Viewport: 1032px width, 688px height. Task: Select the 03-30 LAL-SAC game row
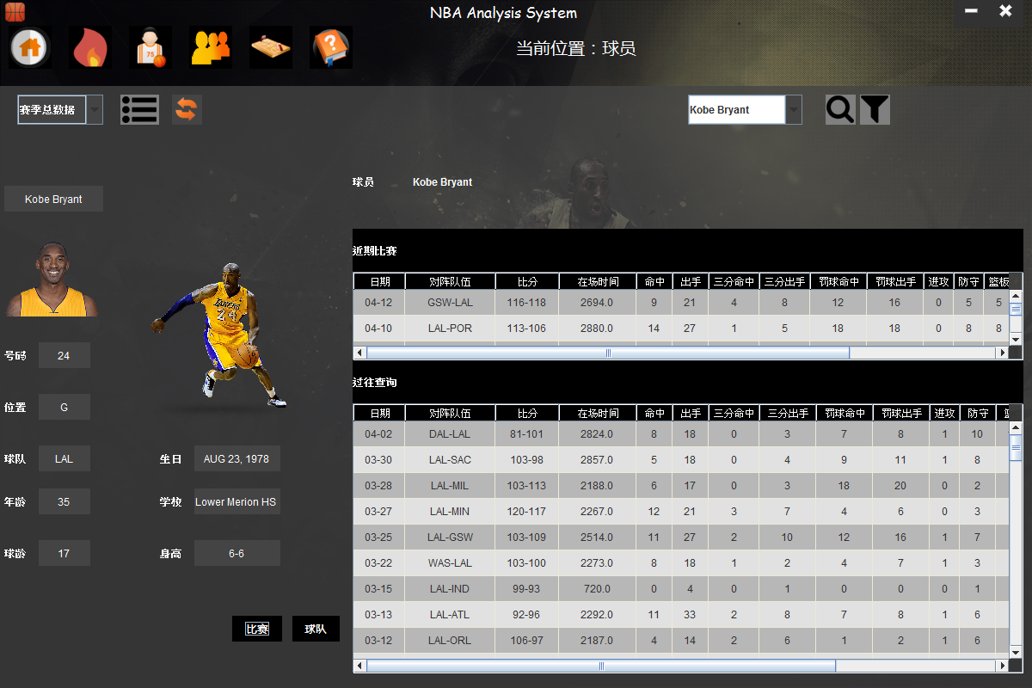point(680,460)
